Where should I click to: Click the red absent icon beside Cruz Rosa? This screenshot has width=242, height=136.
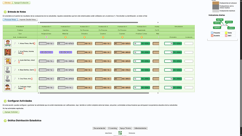pos(32,79)
